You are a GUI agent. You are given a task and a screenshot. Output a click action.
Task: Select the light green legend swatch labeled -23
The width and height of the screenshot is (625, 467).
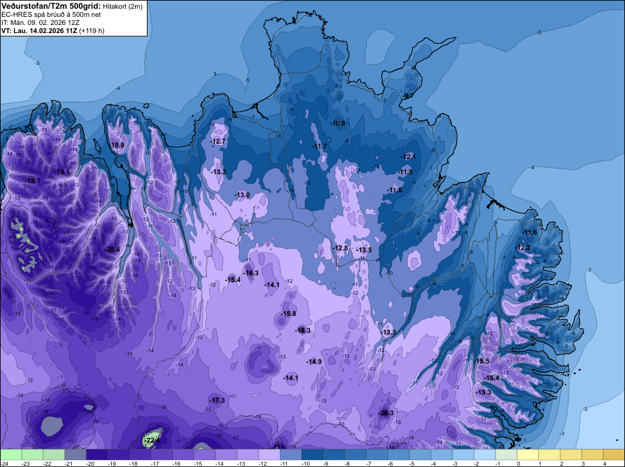click(x=32, y=455)
